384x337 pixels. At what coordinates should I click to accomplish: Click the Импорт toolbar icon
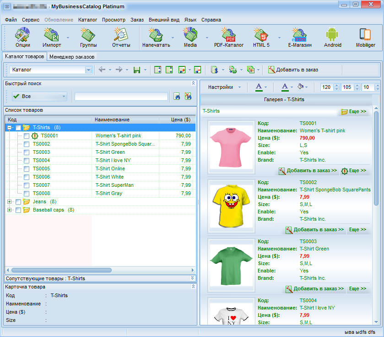52,37
